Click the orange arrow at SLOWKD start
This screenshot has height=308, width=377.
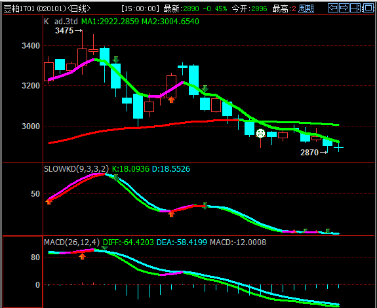coord(49,202)
